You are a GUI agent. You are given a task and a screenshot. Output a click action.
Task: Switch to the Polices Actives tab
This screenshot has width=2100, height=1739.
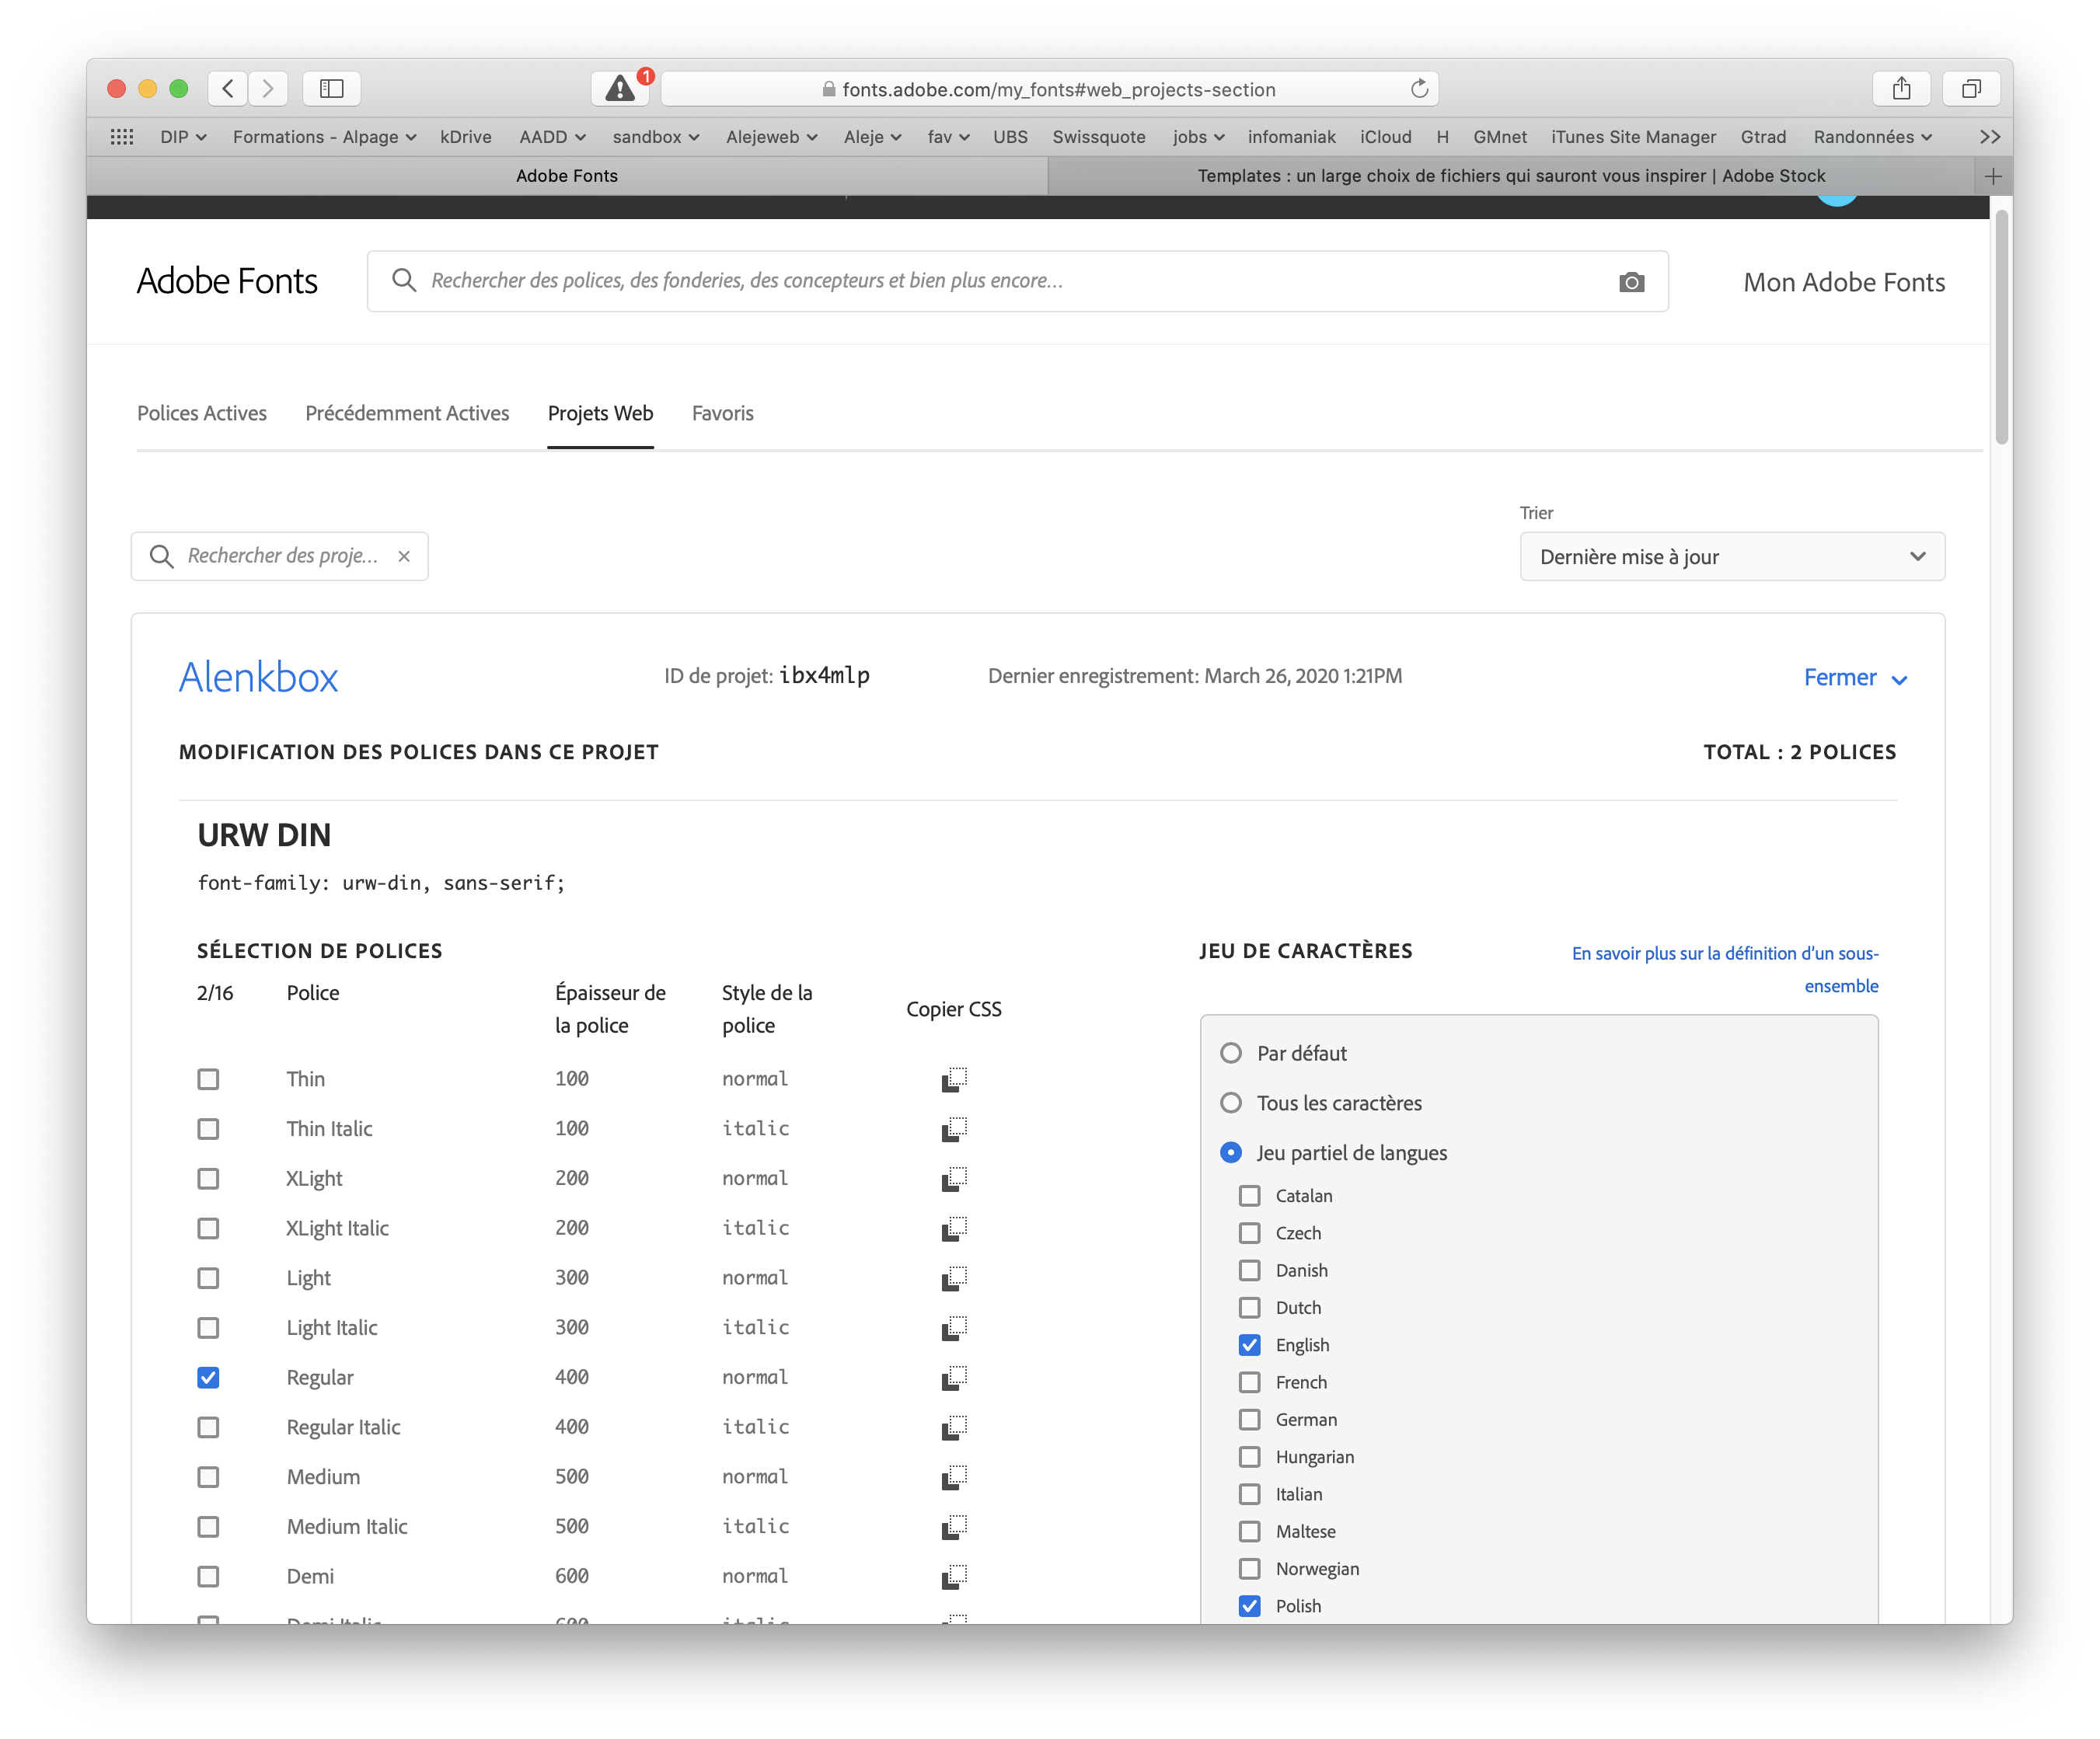202,413
